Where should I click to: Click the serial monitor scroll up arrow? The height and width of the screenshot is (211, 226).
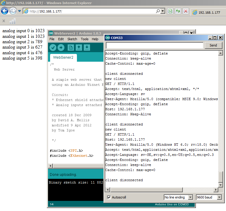pyautogui.click(x=221, y=53)
